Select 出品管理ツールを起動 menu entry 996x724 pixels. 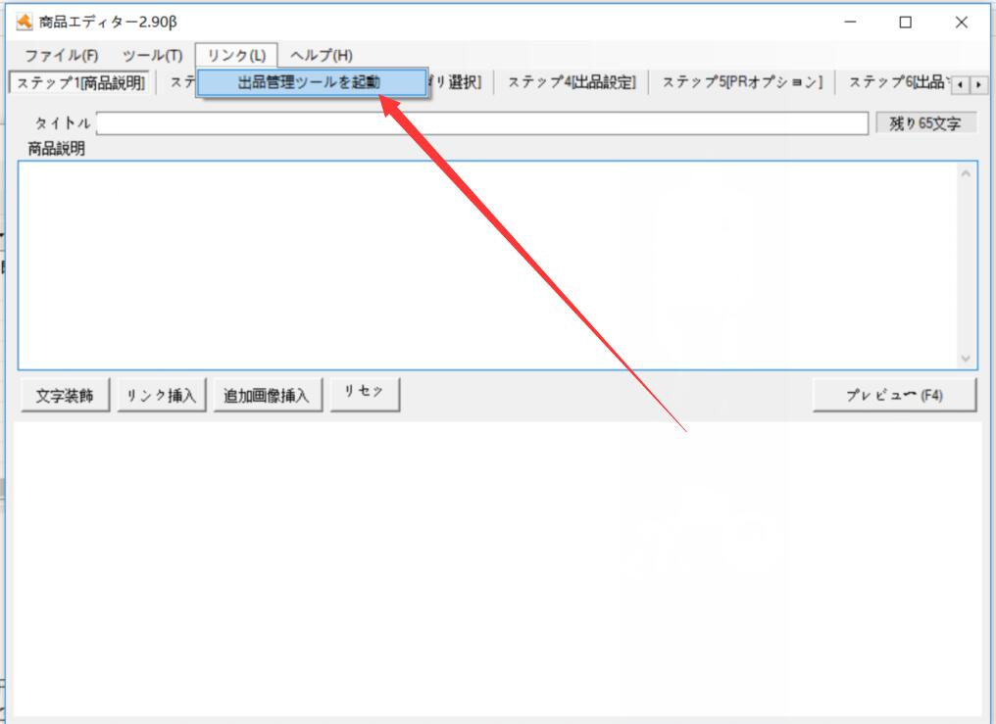[x=312, y=82]
